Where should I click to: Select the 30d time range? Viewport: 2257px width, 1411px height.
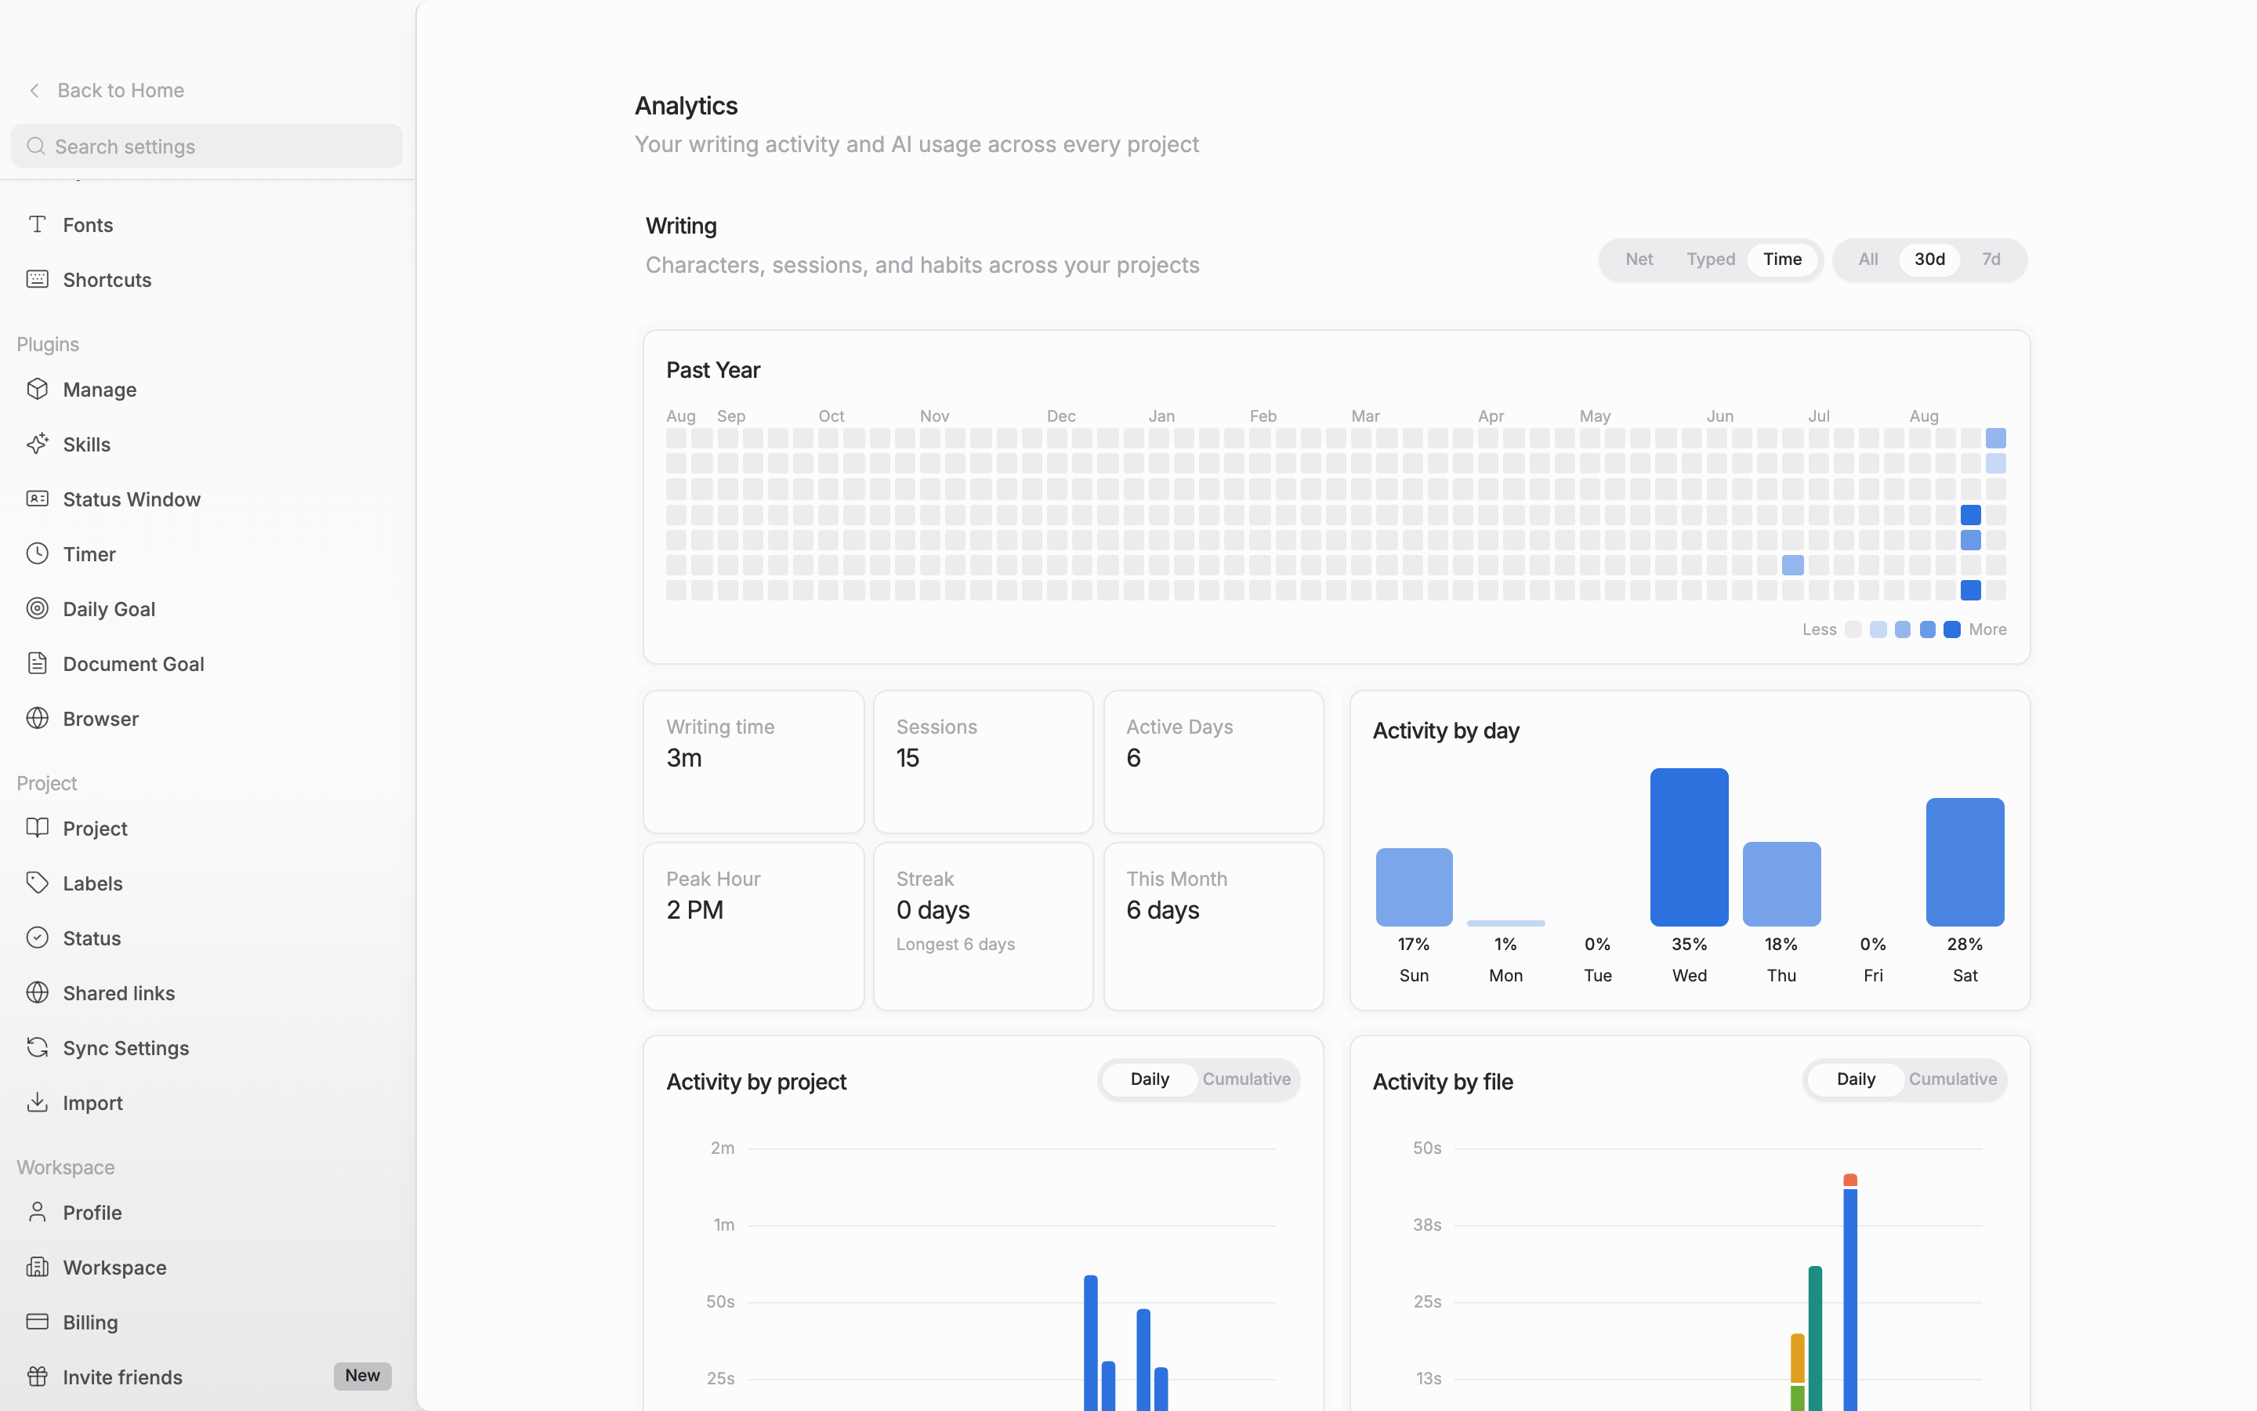(x=1929, y=259)
